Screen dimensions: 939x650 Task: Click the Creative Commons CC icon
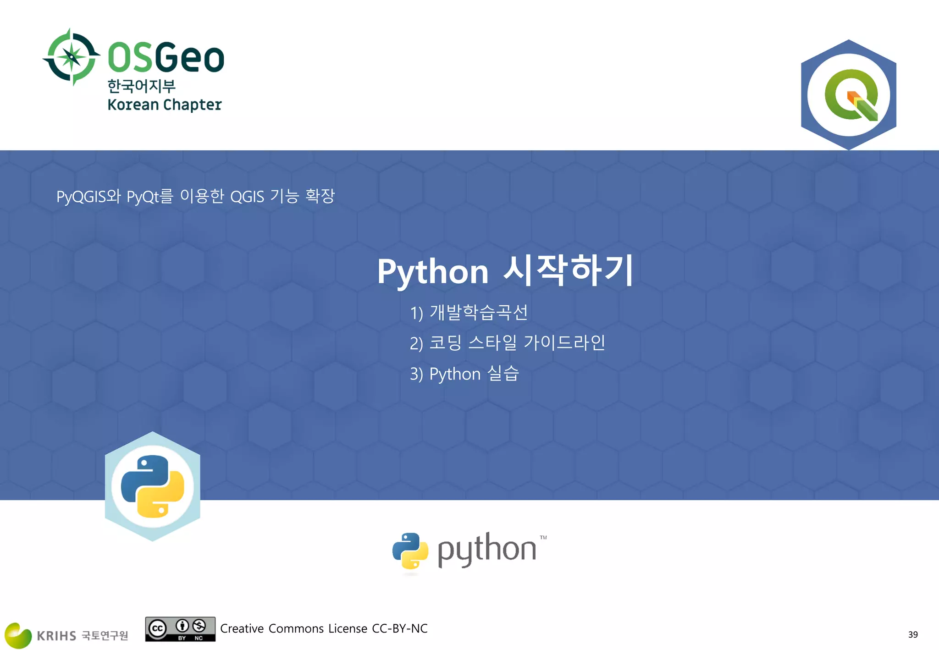click(157, 628)
